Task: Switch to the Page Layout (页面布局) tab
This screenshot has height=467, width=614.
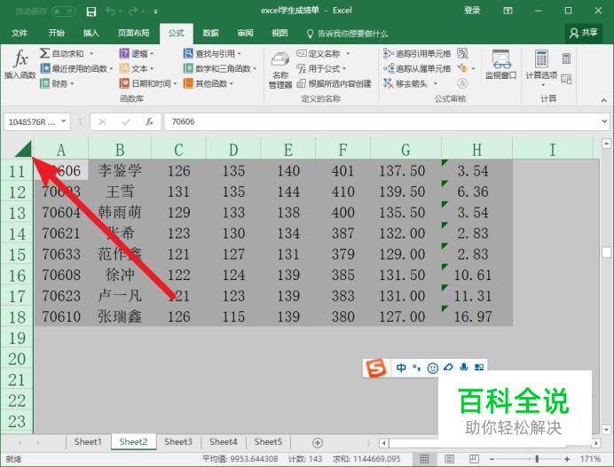Action: (133, 34)
